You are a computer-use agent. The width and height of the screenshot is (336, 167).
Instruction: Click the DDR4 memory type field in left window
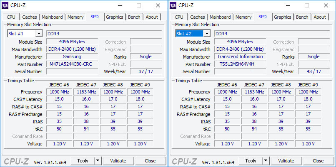click(104, 34)
